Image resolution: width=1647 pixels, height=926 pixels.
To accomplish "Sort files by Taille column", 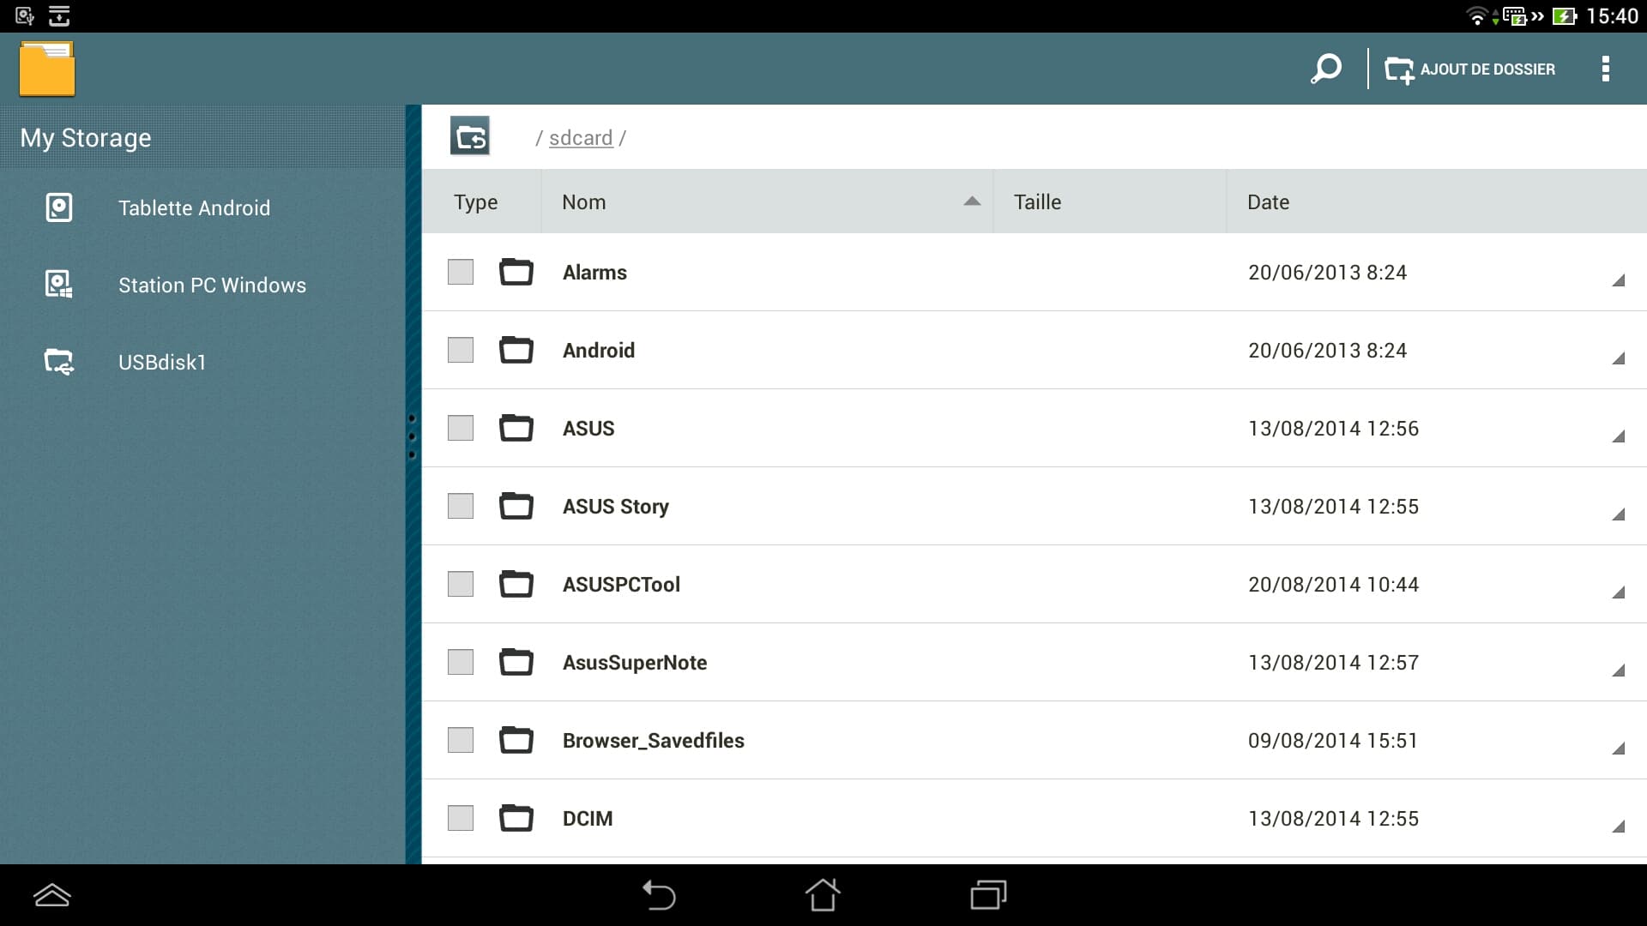I will 1037,202.
